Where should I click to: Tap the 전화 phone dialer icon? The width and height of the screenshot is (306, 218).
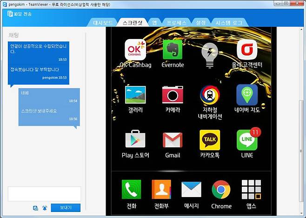pos(131,190)
